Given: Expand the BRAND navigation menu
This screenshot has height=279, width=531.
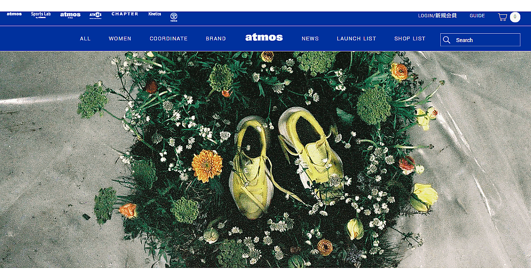Looking at the screenshot, I should [x=216, y=39].
